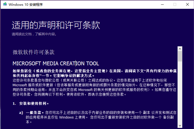Click the a) list marker
This screenshot has width=194, height=129.
(21, 113)
